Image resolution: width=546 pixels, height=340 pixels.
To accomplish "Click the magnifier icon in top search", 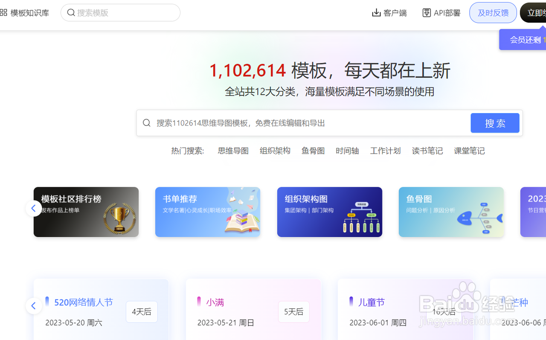I will point(71,13).
